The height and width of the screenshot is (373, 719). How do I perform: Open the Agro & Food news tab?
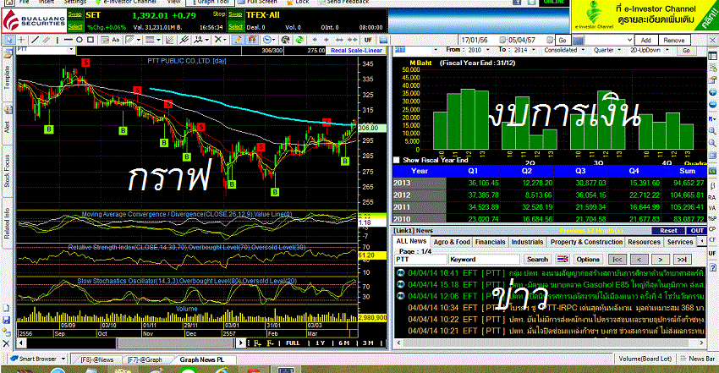click(452, 242)
